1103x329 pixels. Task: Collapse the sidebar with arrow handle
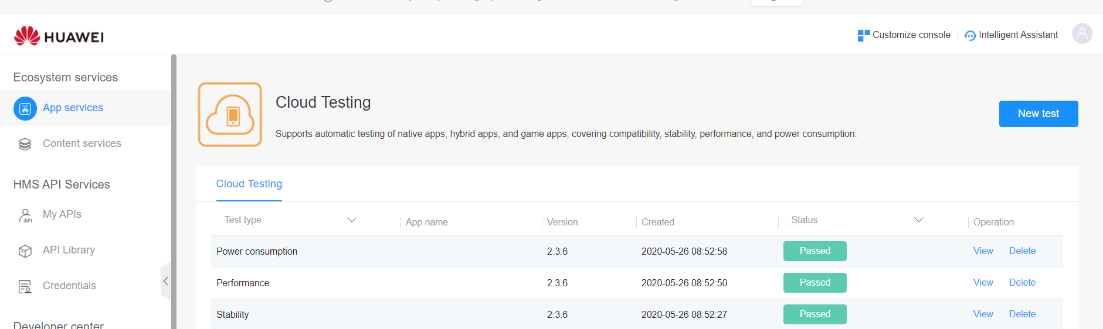click(166, 281)
